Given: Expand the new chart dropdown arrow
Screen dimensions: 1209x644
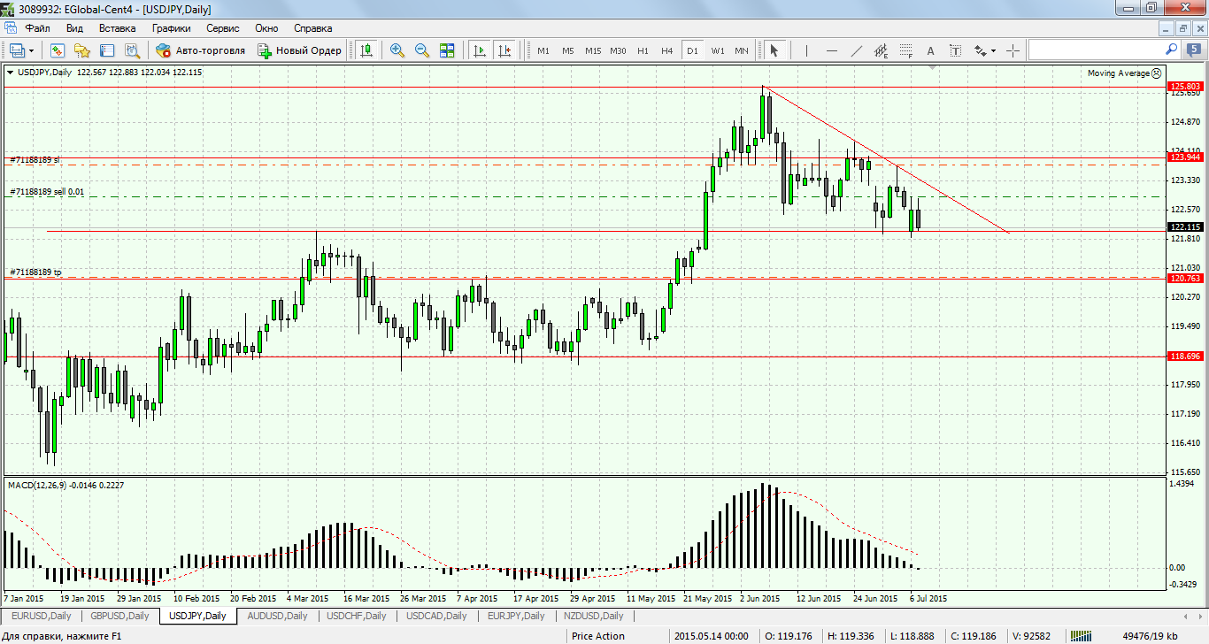Looking at the screenshot, I should coord(30,50).
